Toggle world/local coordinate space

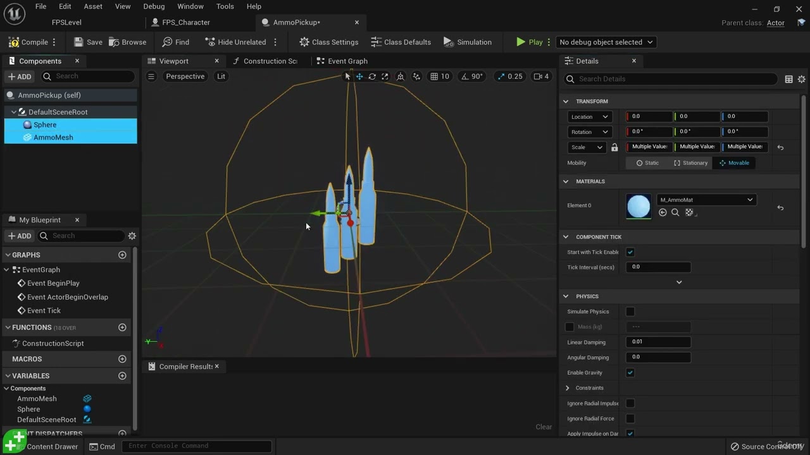pos(401,76)
